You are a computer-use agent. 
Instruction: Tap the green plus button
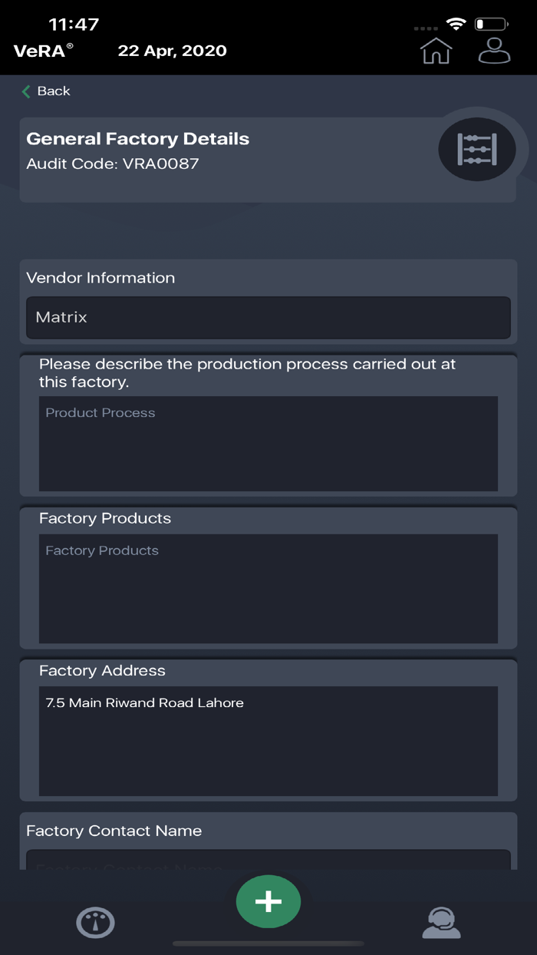coord(268,901)
